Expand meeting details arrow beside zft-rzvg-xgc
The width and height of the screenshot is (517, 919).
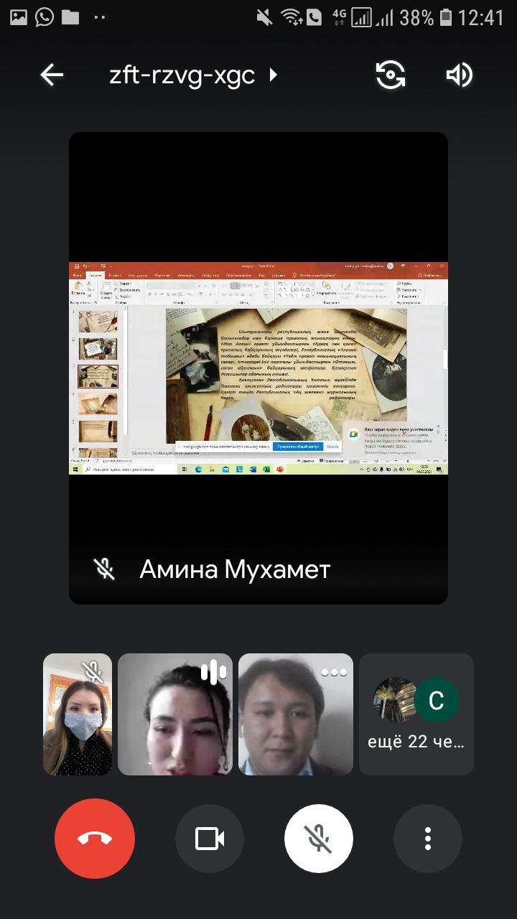[273, 75]
